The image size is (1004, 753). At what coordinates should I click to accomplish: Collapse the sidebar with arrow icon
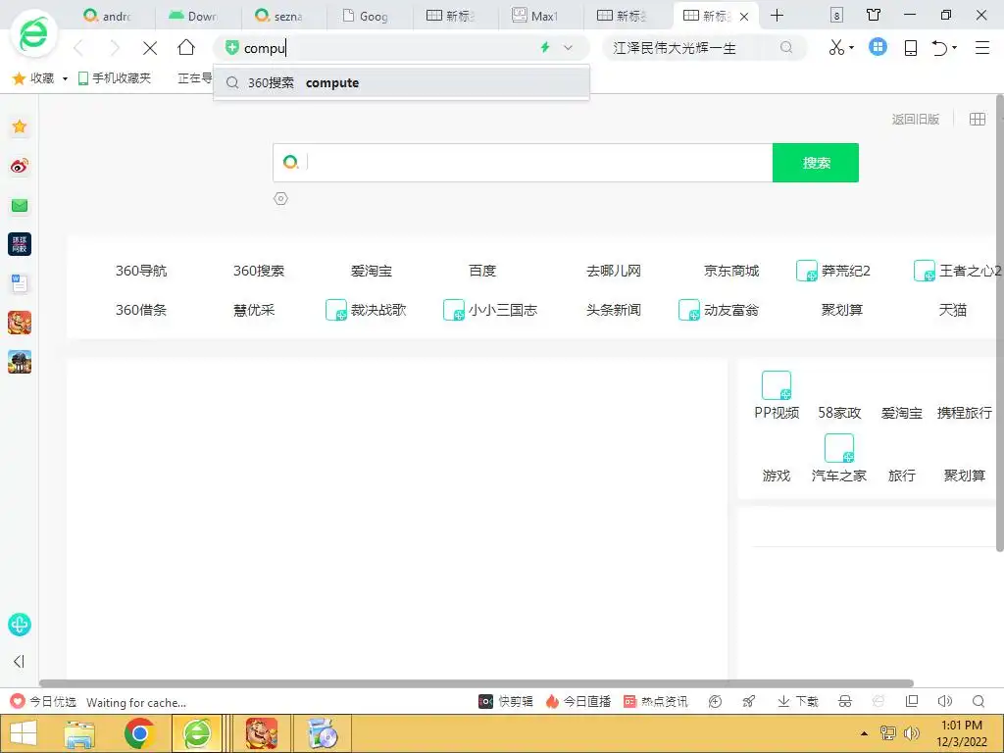point(20,662)
